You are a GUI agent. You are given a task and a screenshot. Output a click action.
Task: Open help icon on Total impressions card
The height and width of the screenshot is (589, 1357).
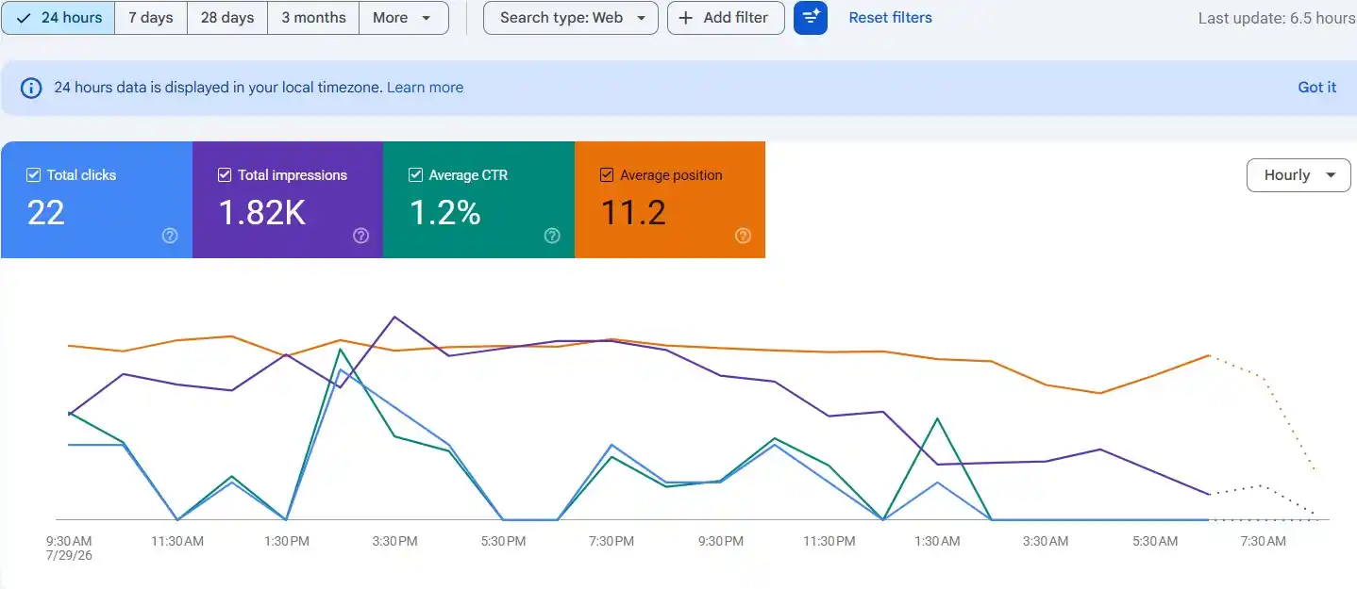click(x=360, y=236)
